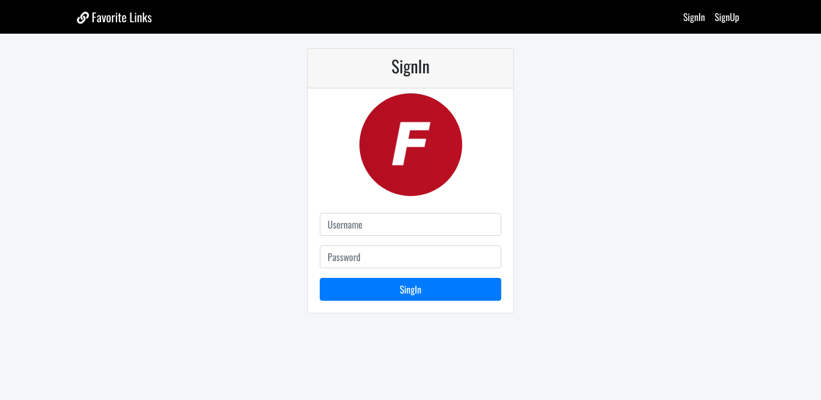Click the SingIn form submit button

pyautogui.click(x=410, y=289)
